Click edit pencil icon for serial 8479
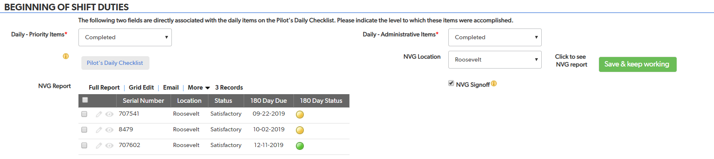 99,130
